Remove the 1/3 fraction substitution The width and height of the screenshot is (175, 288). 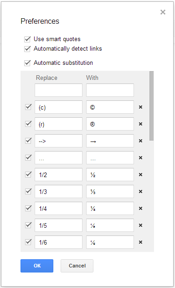(140, 192)
